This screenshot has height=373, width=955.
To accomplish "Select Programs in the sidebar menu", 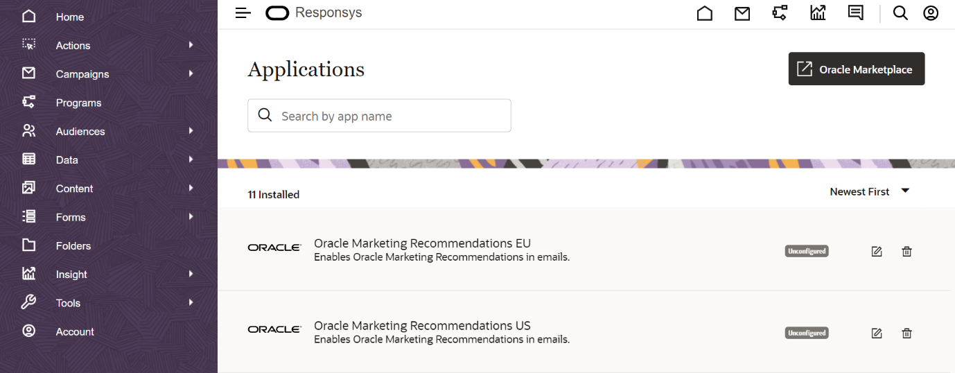I will point(78,103).
